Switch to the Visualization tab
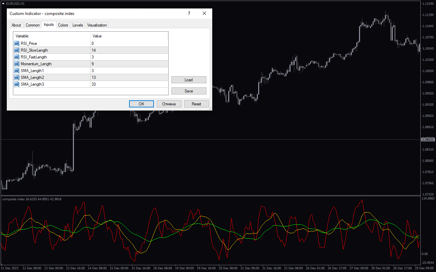This screenshot has height=272, width=436. coord(97,25)
